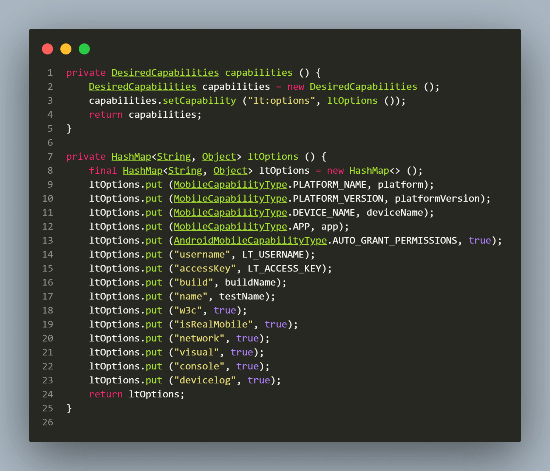Click the "AndroidMobileCapabilityType" class name
Viewport: 550px width, 471px height.
click(x=250, y=241)
